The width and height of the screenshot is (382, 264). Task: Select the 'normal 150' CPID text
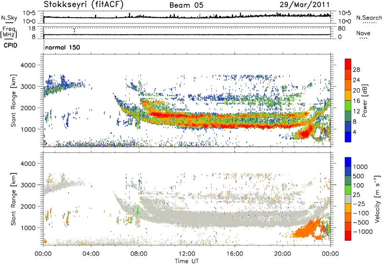click(63, 47)
